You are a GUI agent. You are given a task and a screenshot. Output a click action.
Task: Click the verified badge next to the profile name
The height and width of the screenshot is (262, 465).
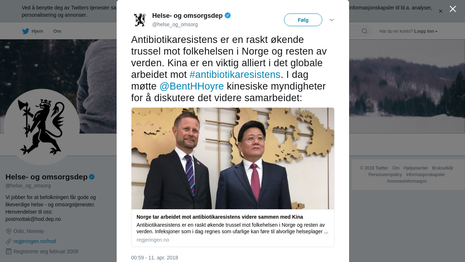click(92, 177)
